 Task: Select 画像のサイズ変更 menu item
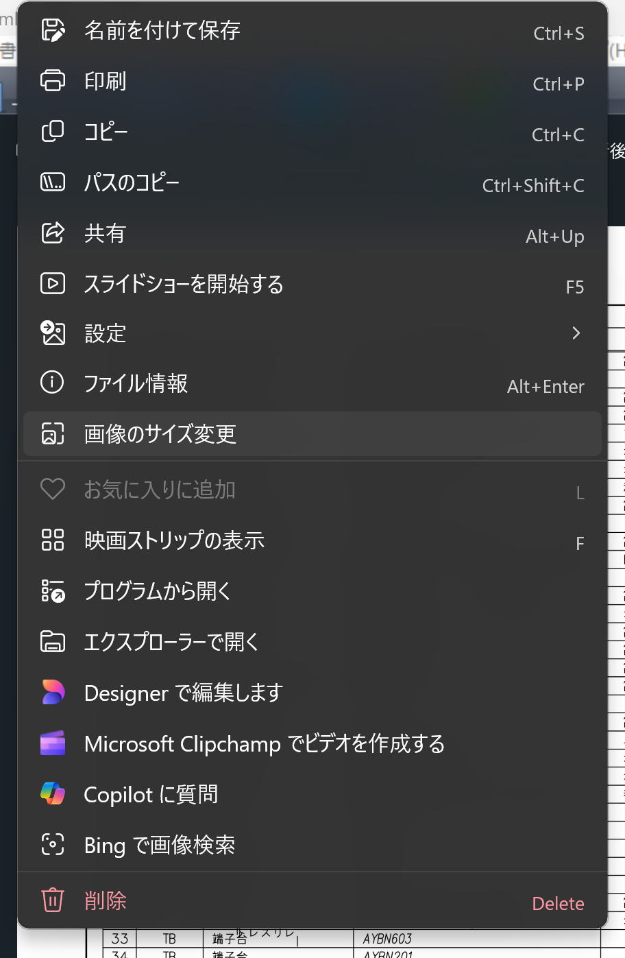160,434
